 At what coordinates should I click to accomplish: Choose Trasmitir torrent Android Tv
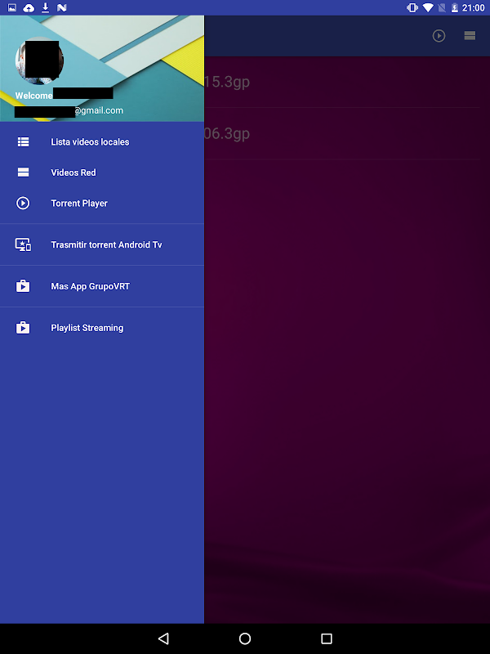coord(102,244)
